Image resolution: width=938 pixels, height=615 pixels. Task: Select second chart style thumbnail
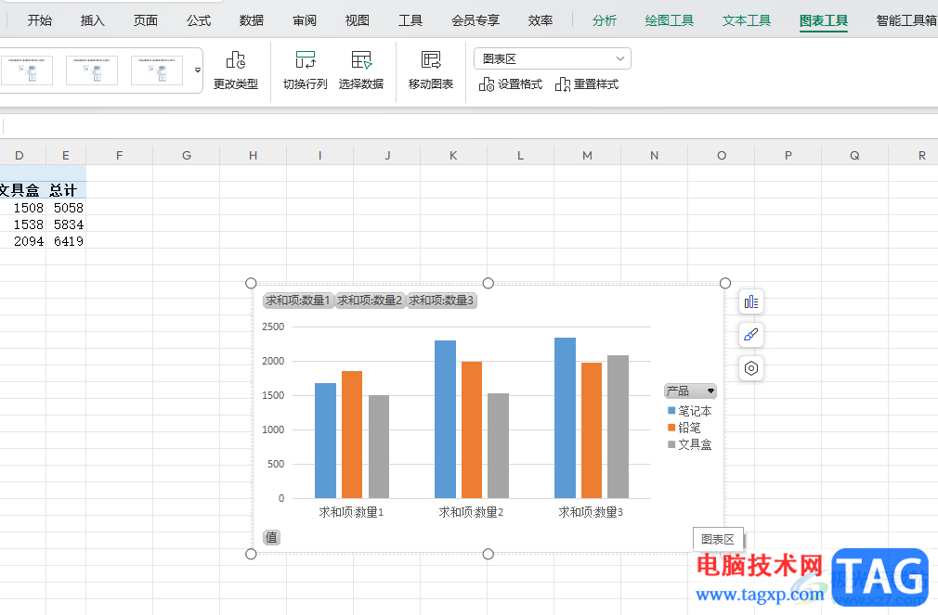[92, 70]
